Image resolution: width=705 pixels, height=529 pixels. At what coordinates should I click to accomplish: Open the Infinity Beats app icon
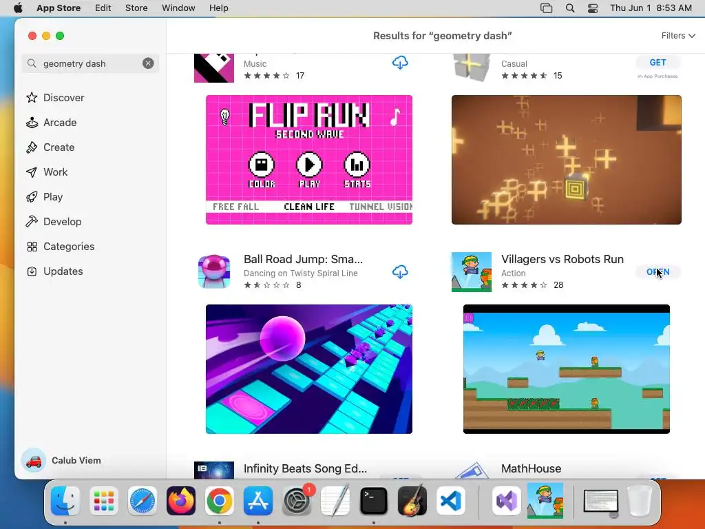tap(214, 470)
